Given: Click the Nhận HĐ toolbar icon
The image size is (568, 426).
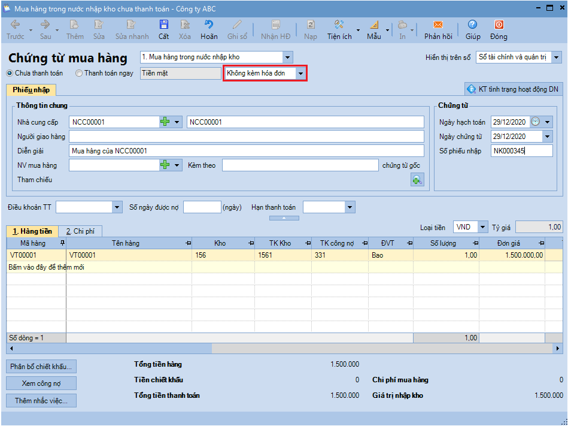Looking at the screenshot, I should click(276, 25).
